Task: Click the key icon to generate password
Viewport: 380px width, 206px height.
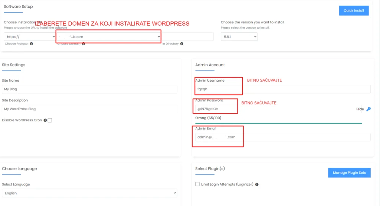Action: pos(368,109)
